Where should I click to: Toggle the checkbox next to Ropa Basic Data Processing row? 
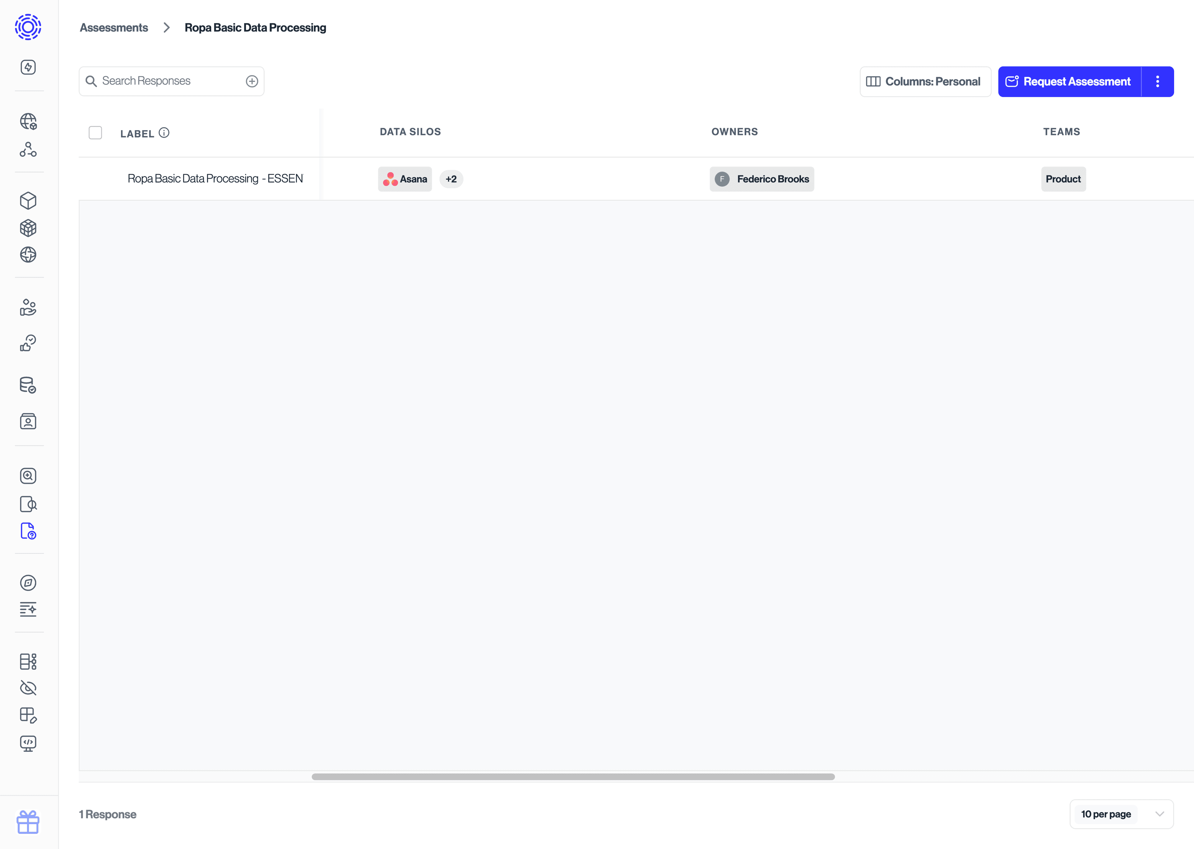pos(95,178)
